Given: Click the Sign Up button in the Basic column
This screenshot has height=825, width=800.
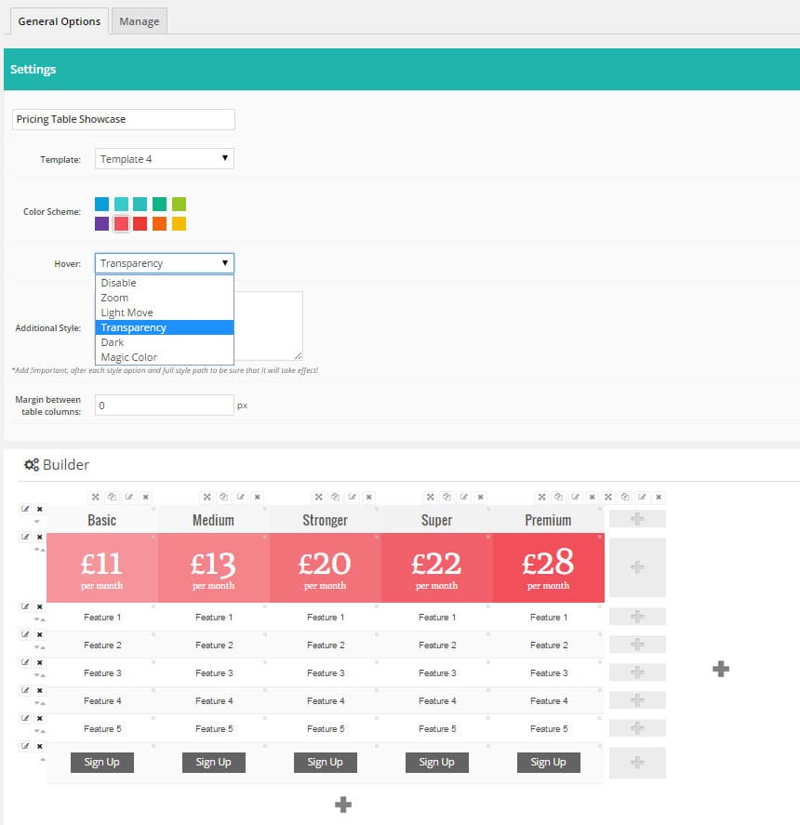Looking at the screenshot, I should [x=101, y=761].
